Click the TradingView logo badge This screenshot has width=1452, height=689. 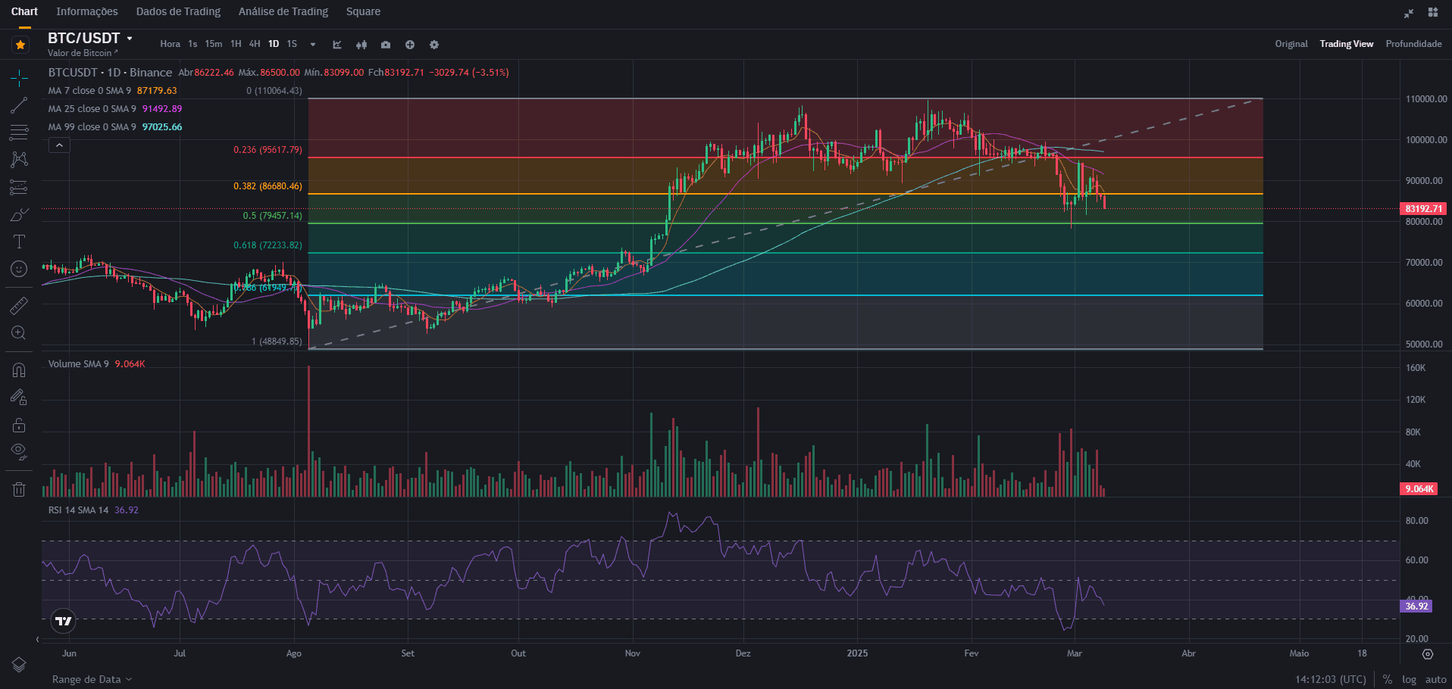click(x=64, y=622)
